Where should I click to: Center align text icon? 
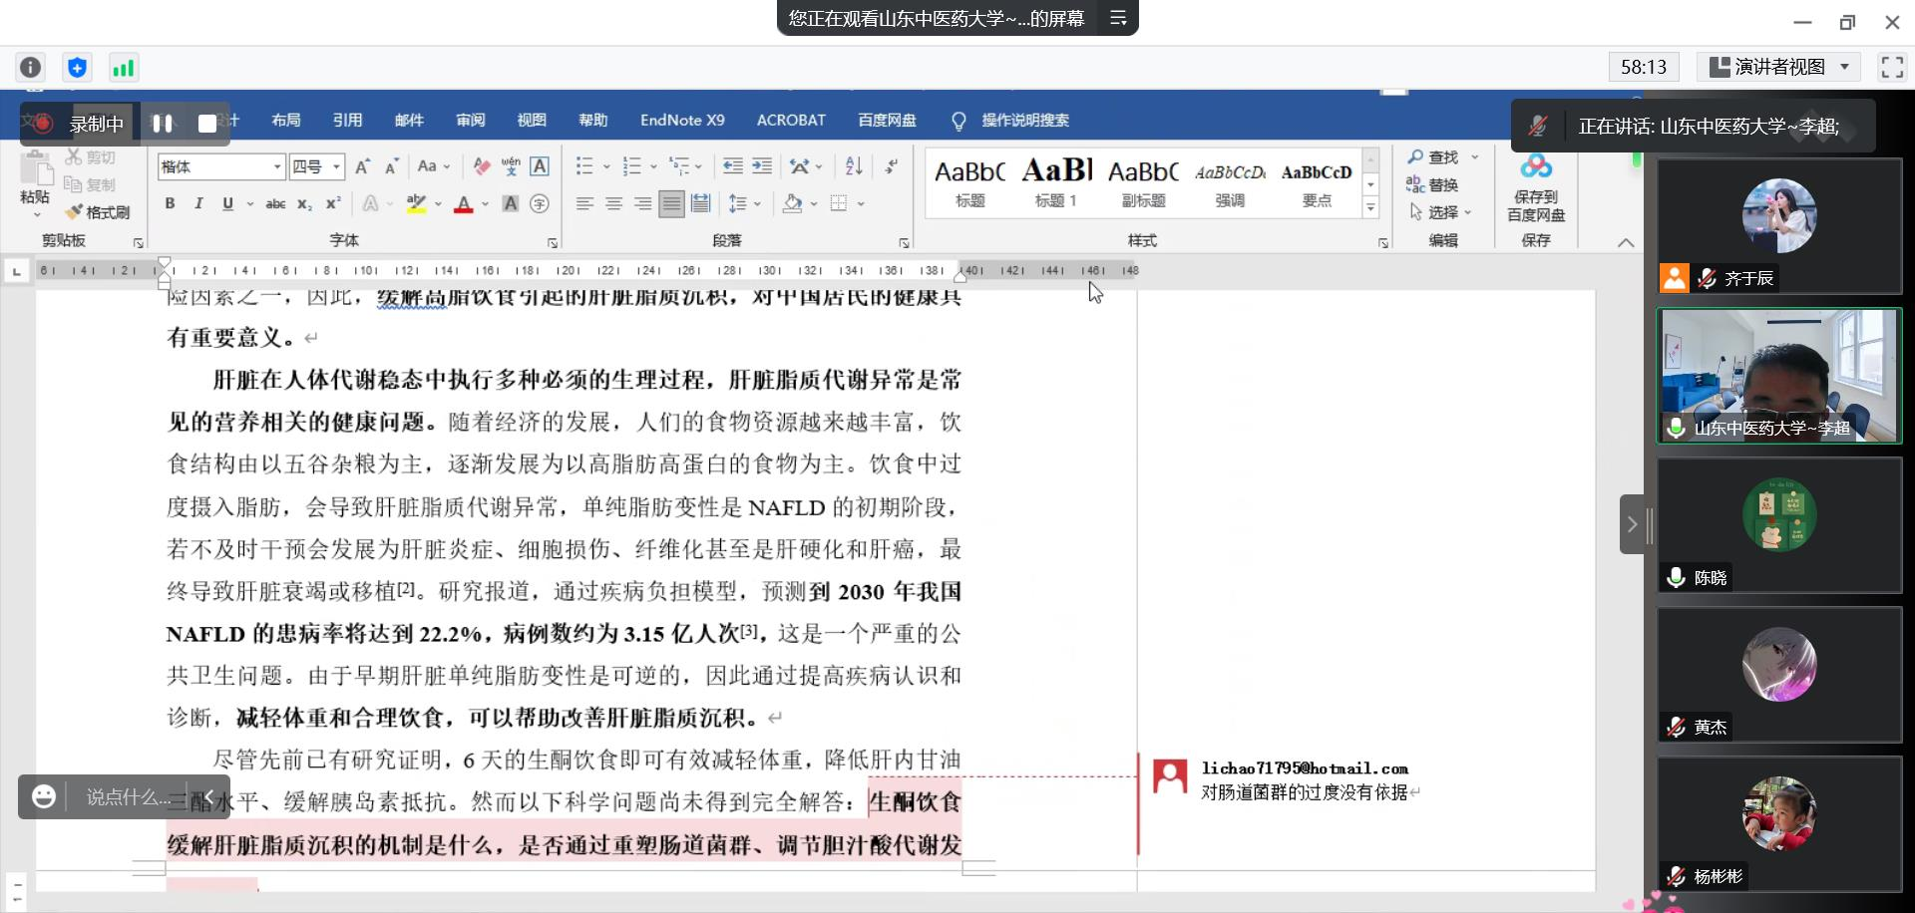coord(613,203)
